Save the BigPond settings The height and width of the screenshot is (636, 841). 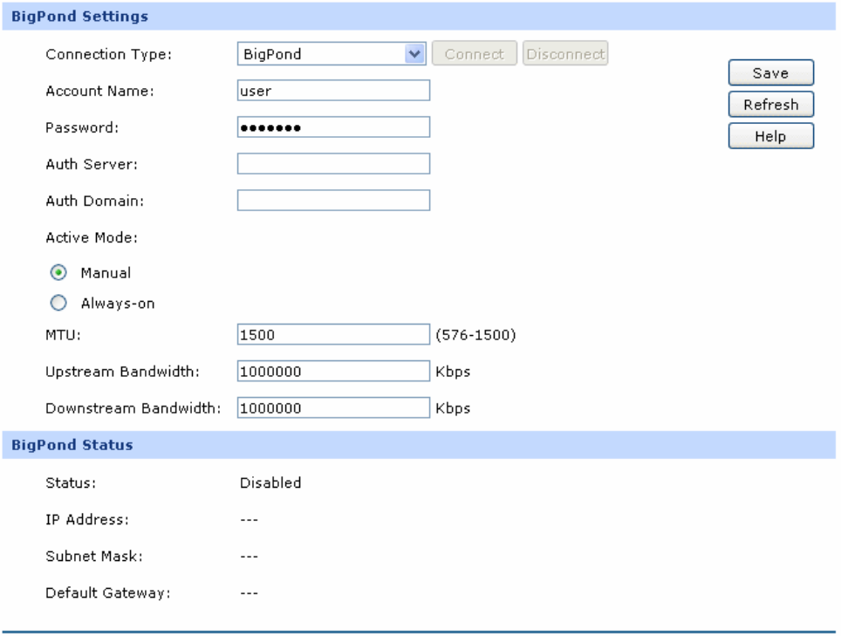click(x=770, y=73)
